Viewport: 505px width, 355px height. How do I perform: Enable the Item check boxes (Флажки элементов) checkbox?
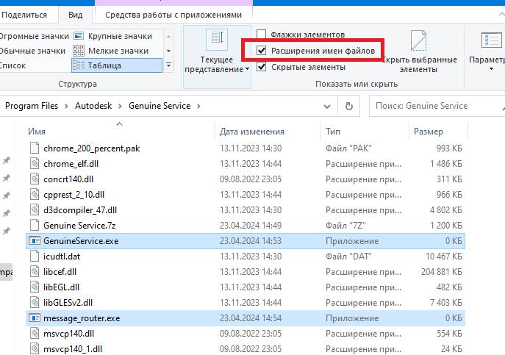pos(262,35)
